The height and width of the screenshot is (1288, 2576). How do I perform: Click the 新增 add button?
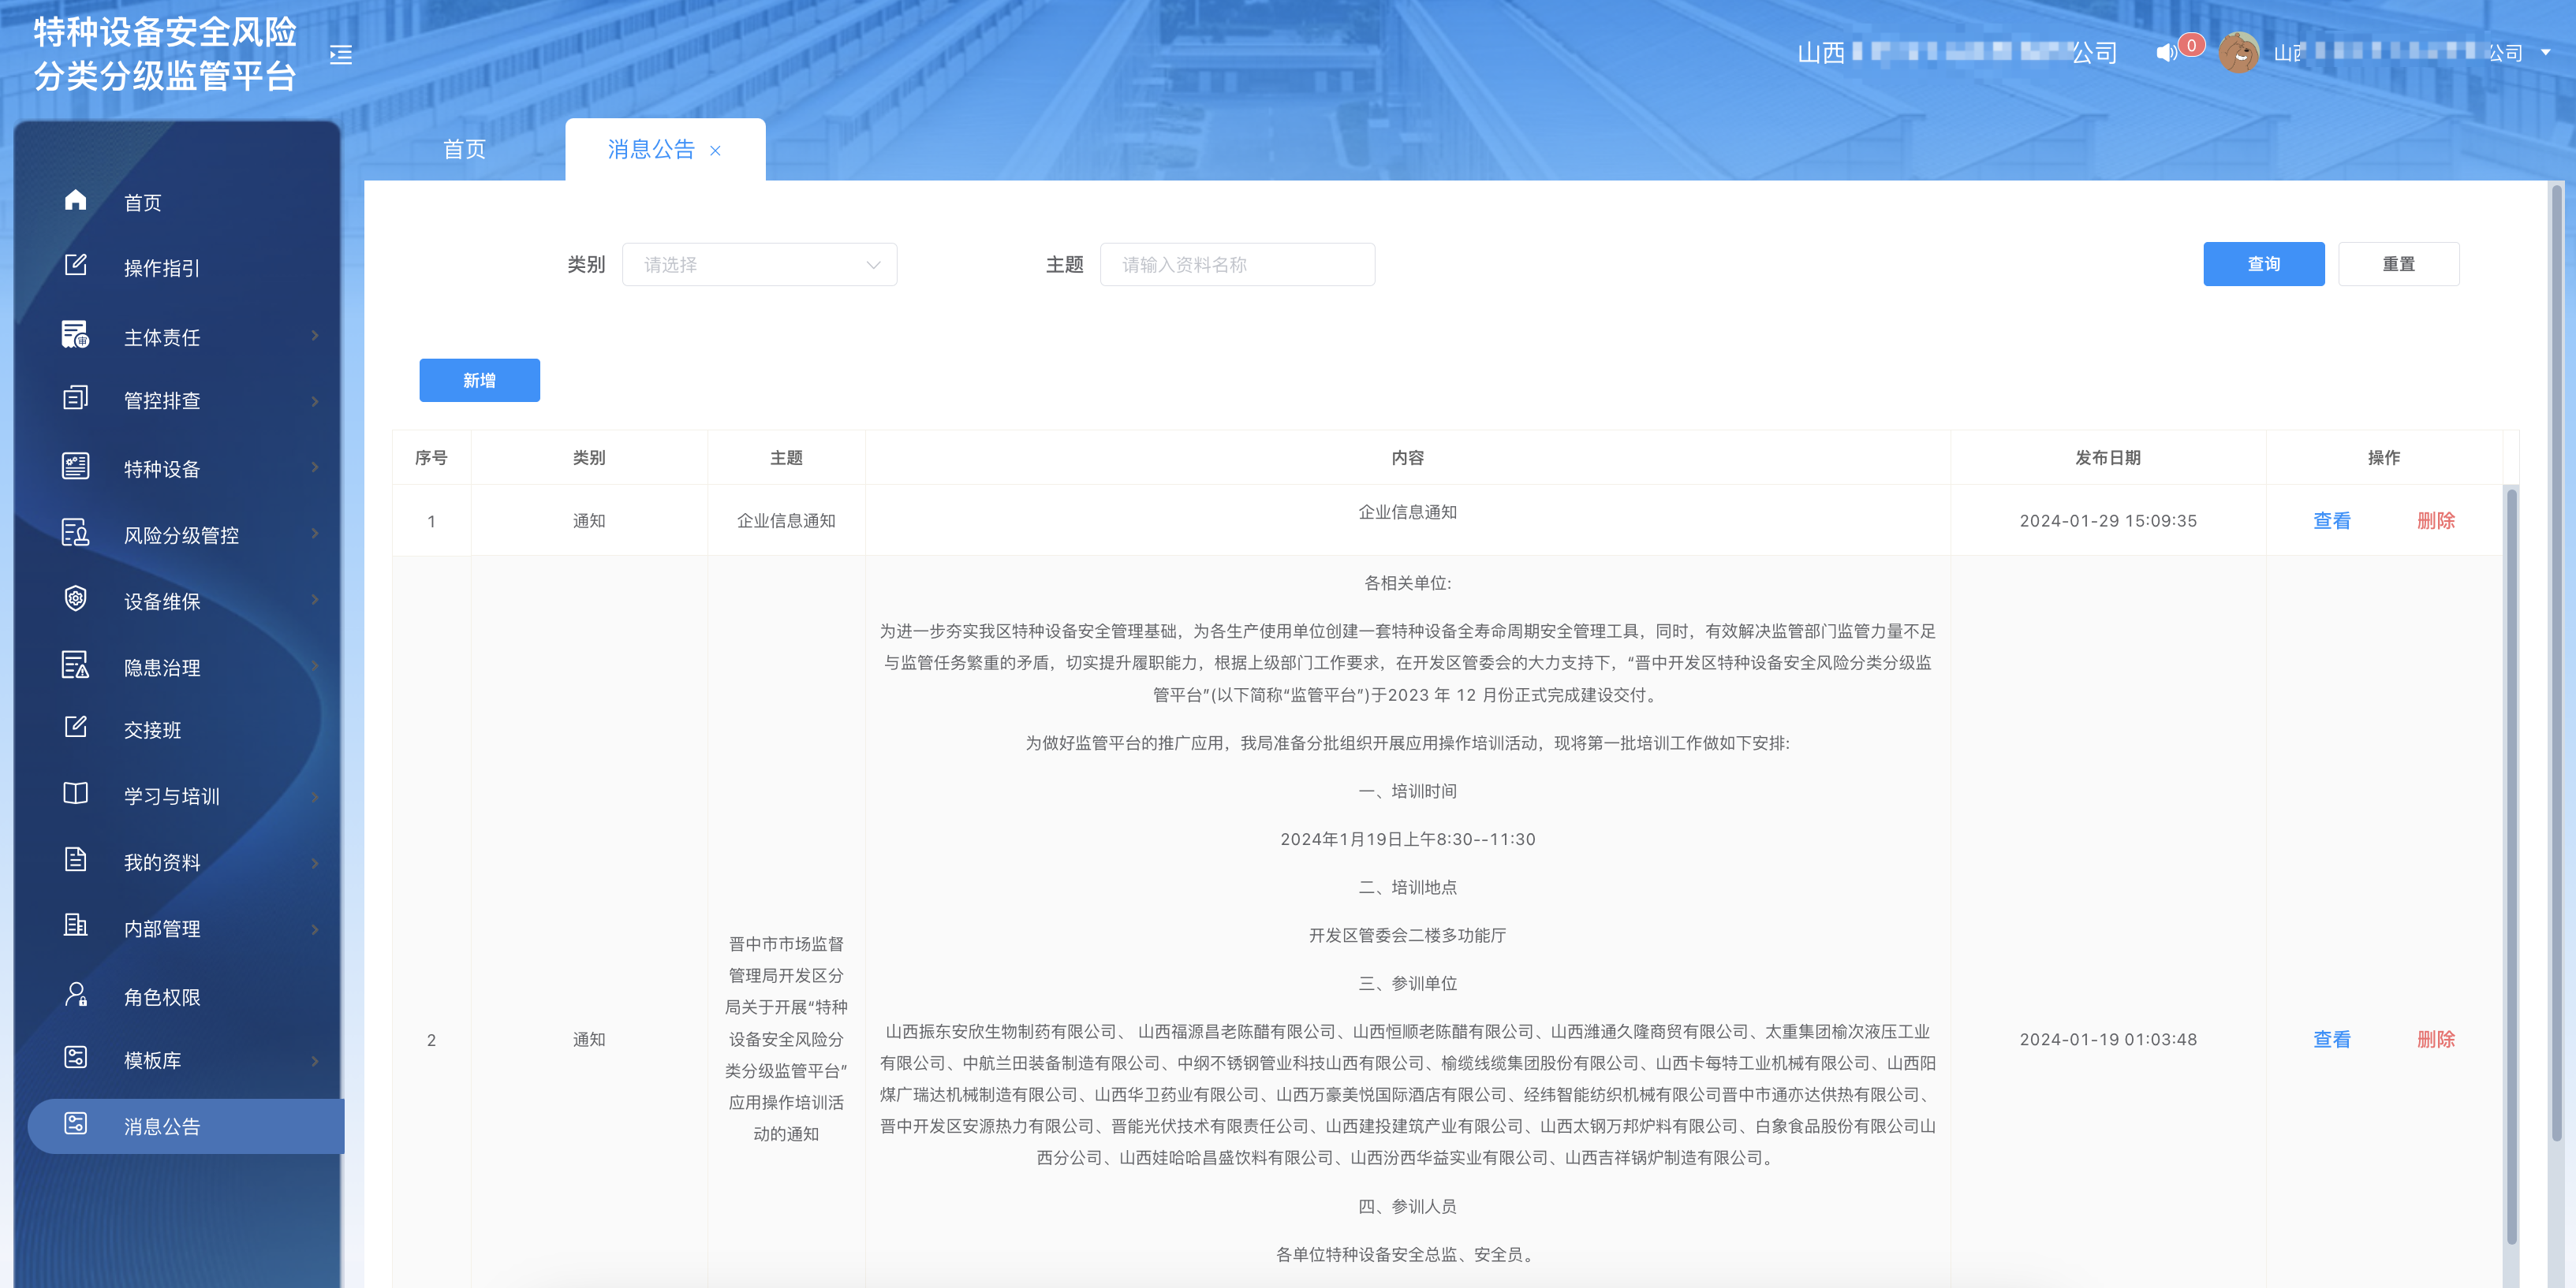[479, 381]
